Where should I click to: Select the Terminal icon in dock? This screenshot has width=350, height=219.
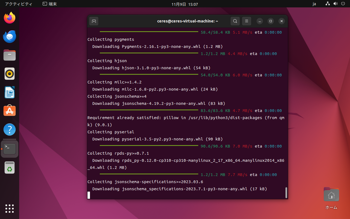pyautogui.click(x=10, y=149)
